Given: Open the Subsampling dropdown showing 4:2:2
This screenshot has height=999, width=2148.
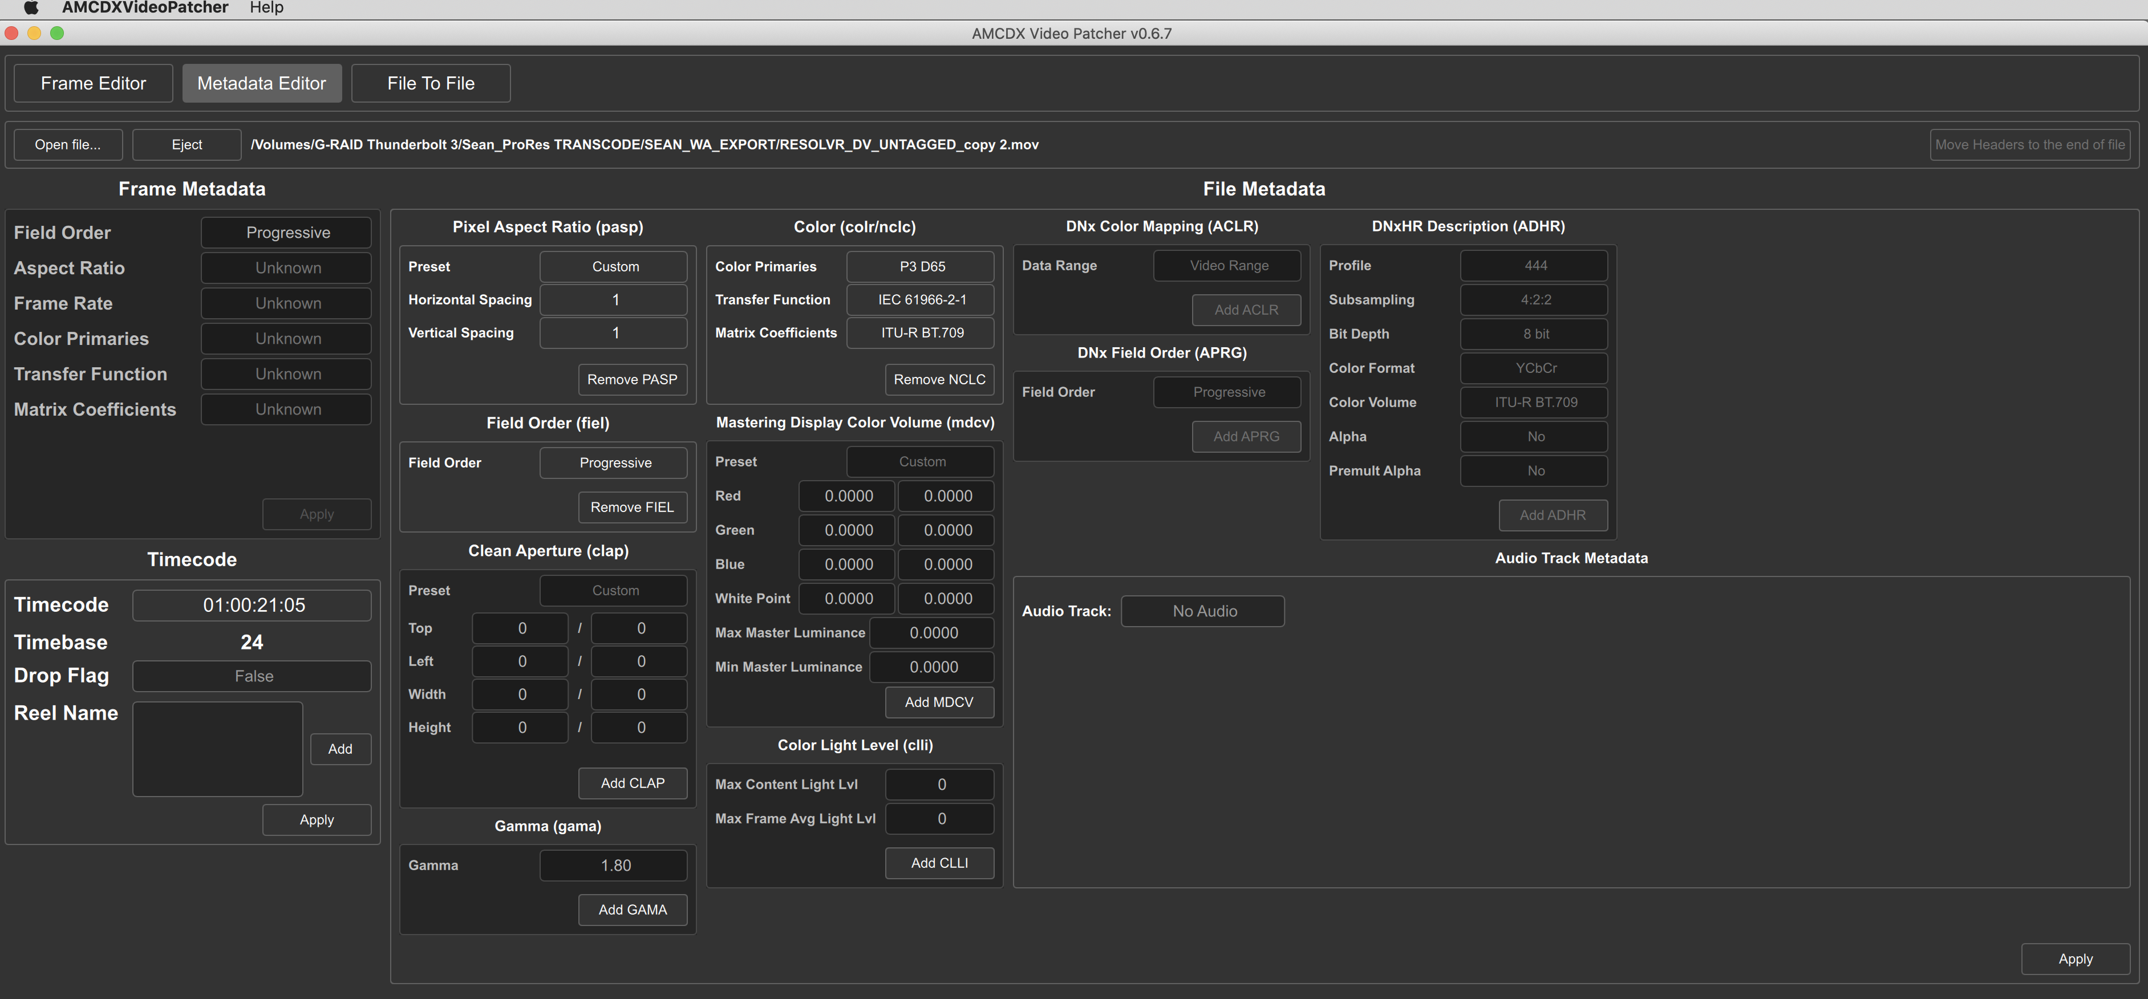Looking at the screenshot, I should (x=1534, y=300).
